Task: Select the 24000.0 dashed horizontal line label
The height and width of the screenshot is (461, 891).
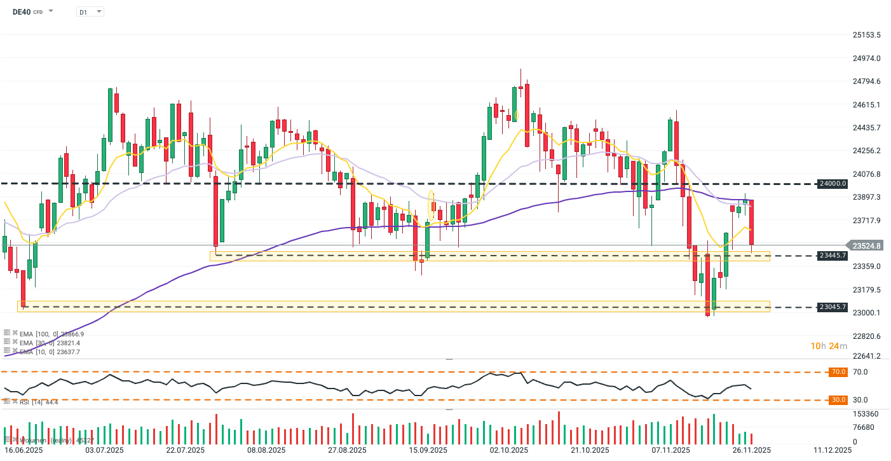Action: pos(833,184)
